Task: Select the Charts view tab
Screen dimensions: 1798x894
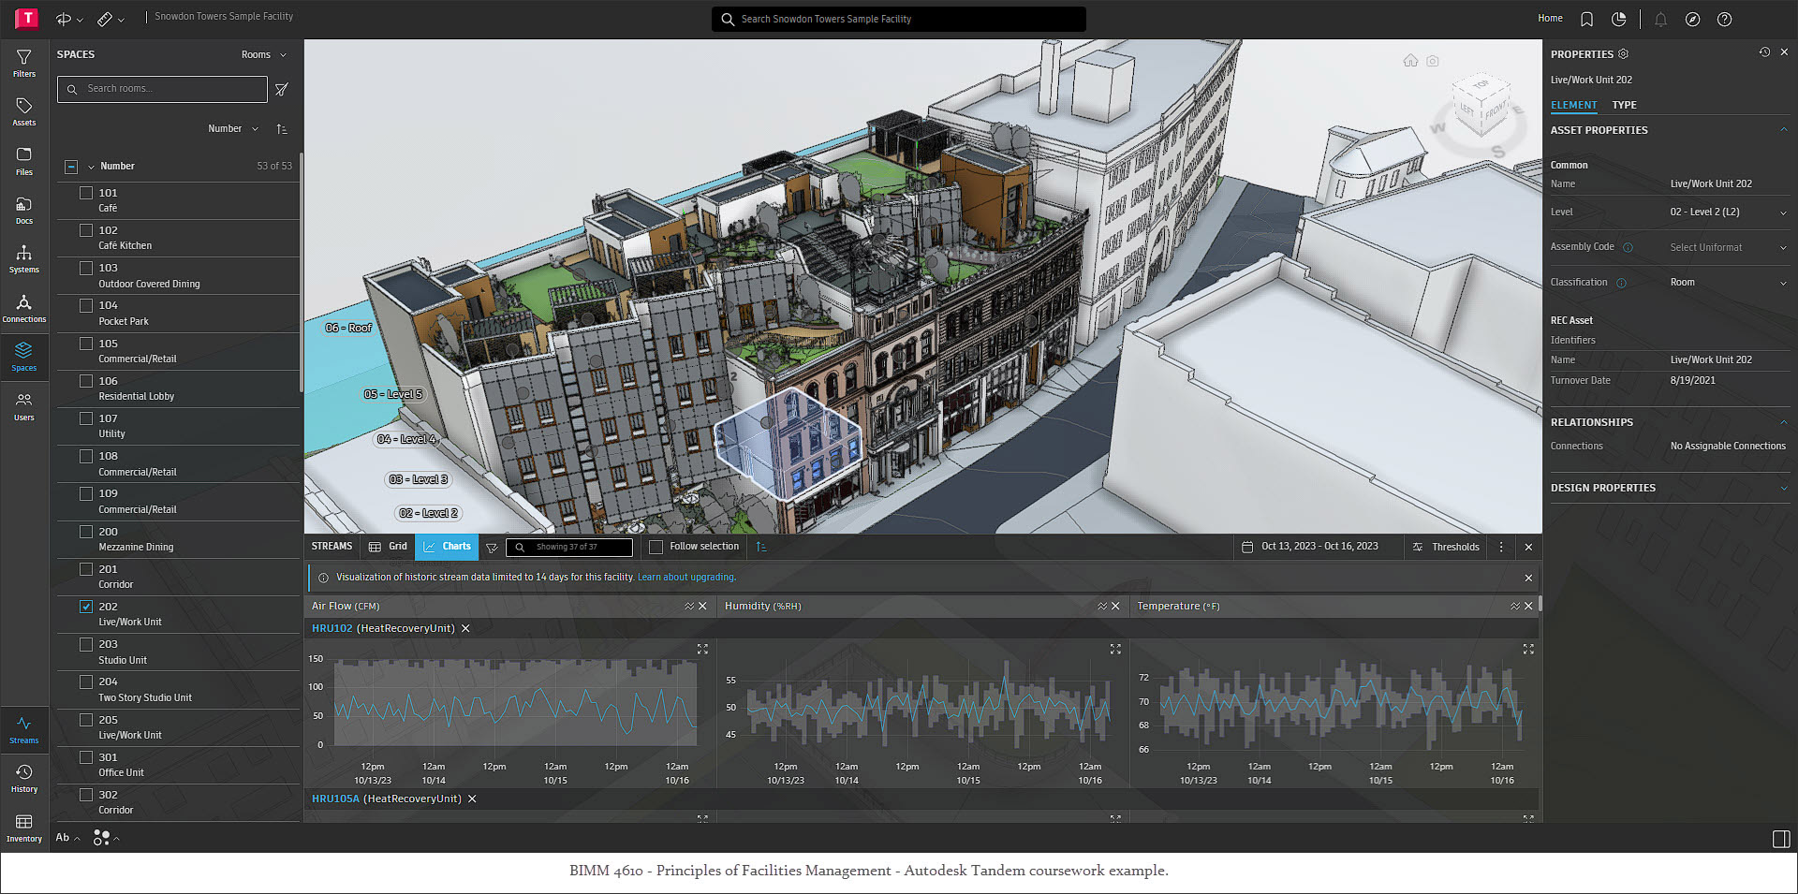Action: click(447, 547)
